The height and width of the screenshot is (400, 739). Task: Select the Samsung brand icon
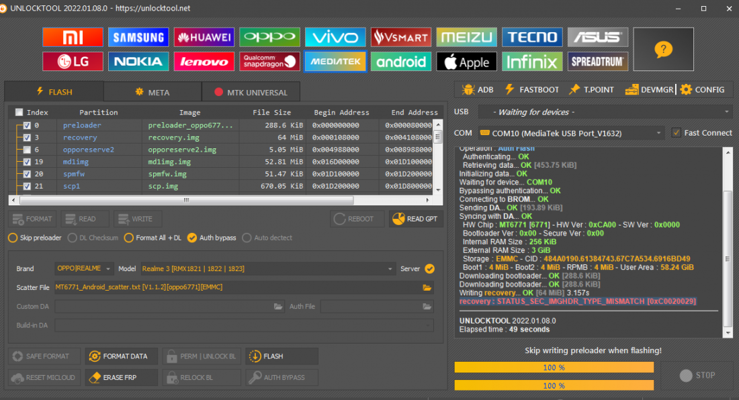(138, 37)
